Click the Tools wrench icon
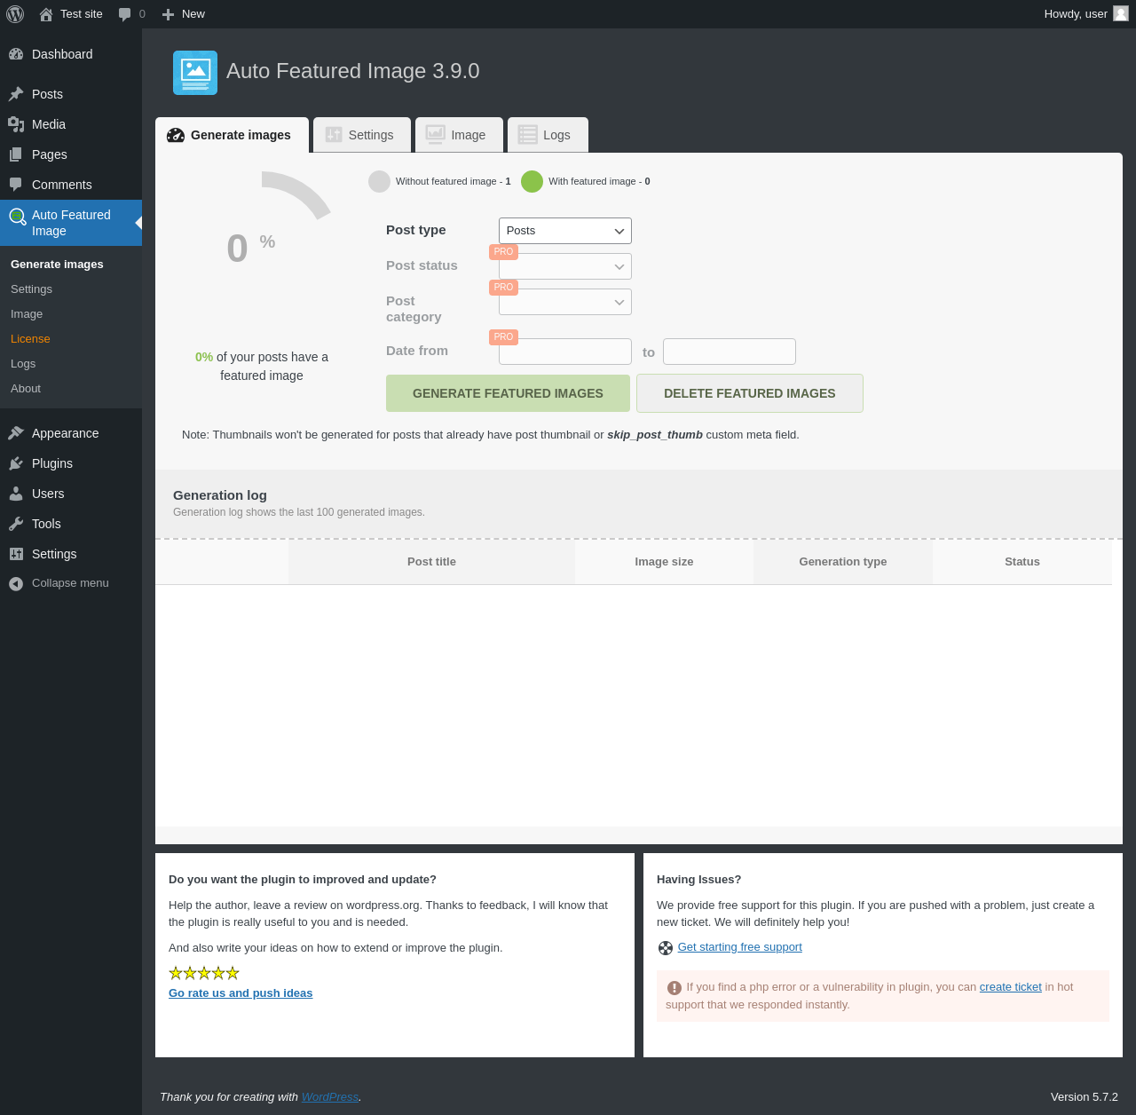 point(16,524)
